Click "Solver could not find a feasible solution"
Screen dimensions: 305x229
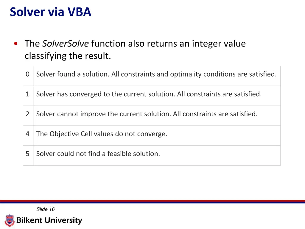(98, 154)
